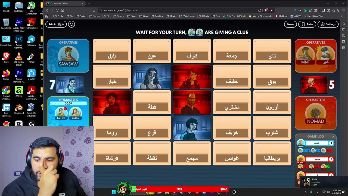
Task: Open Recycle Bin on the desktop
Action: [x=6, y=24]
